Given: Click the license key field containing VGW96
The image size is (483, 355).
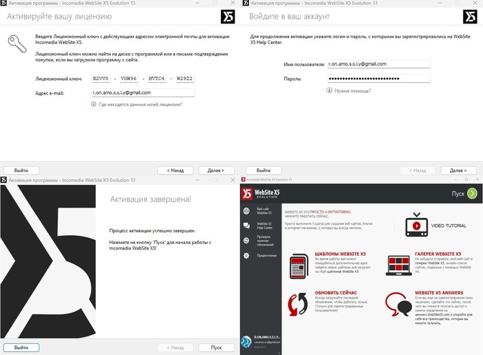Looking at the screenshot, I should tap(129, 79).
